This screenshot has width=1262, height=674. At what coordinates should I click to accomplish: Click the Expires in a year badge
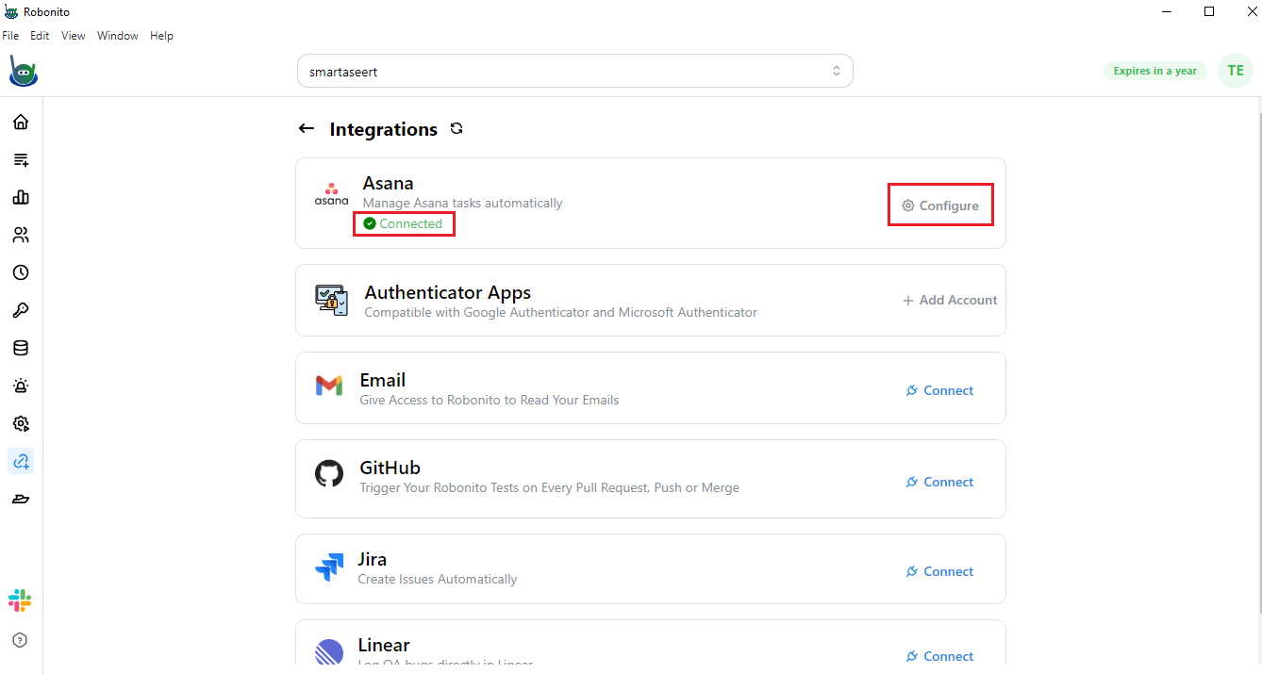click(1155, 71)
